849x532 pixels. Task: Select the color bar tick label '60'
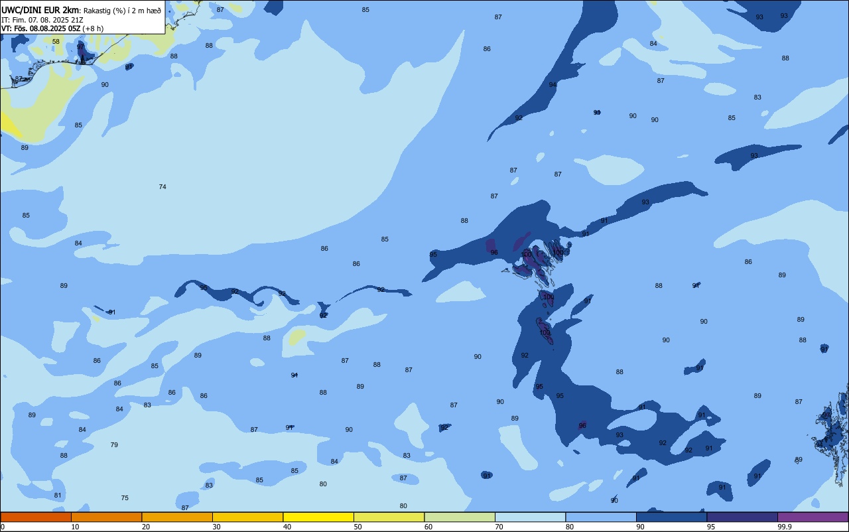(428, 527)
